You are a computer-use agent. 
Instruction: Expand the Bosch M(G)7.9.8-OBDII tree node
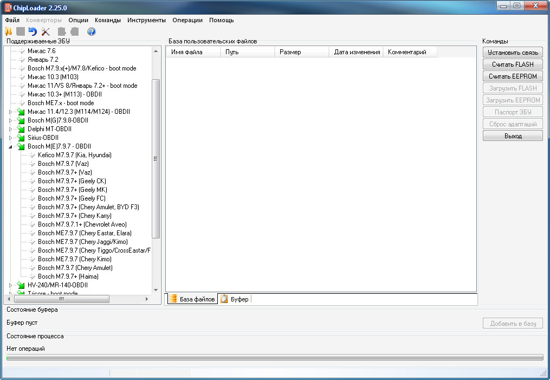(x=10, y=120)
